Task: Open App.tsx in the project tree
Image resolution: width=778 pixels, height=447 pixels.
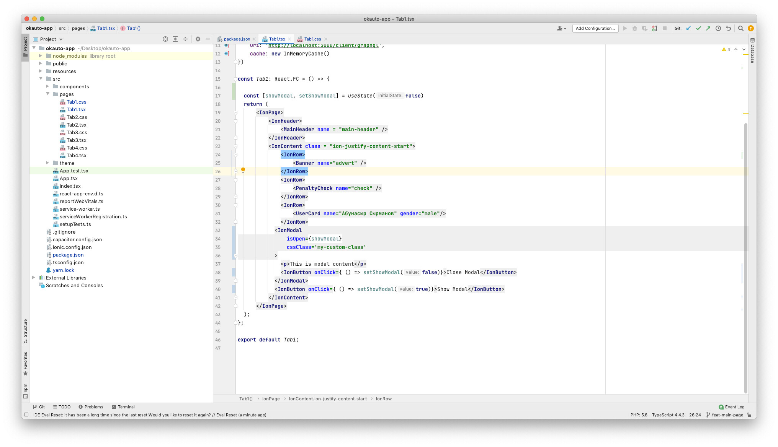Action: click(x=69, y=178)
